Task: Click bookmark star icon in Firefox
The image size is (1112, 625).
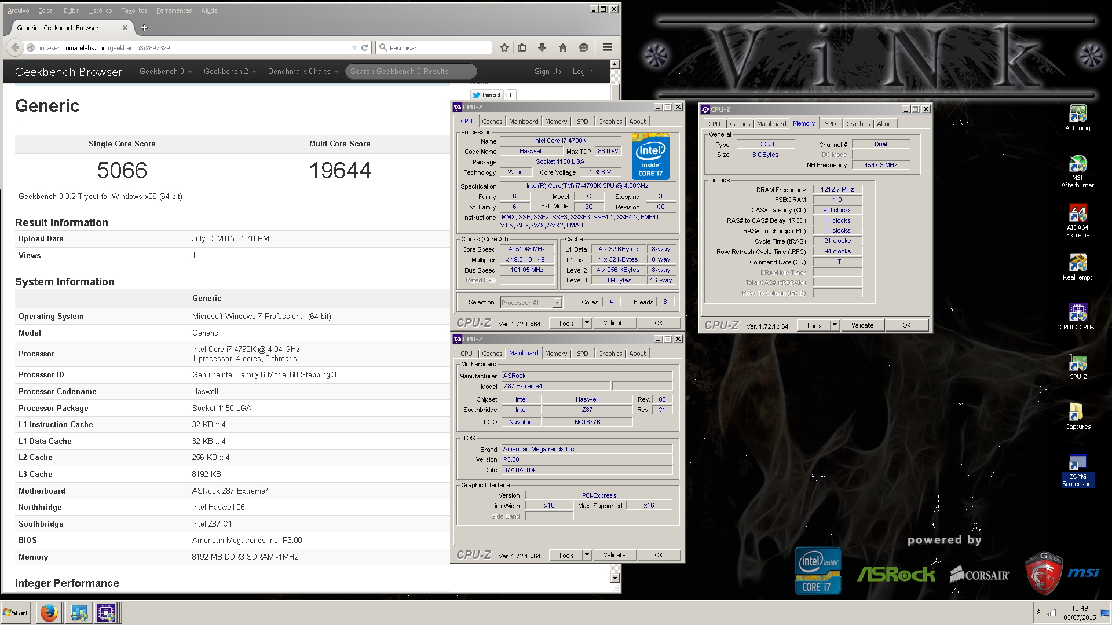Action: (x=504, y=47)
